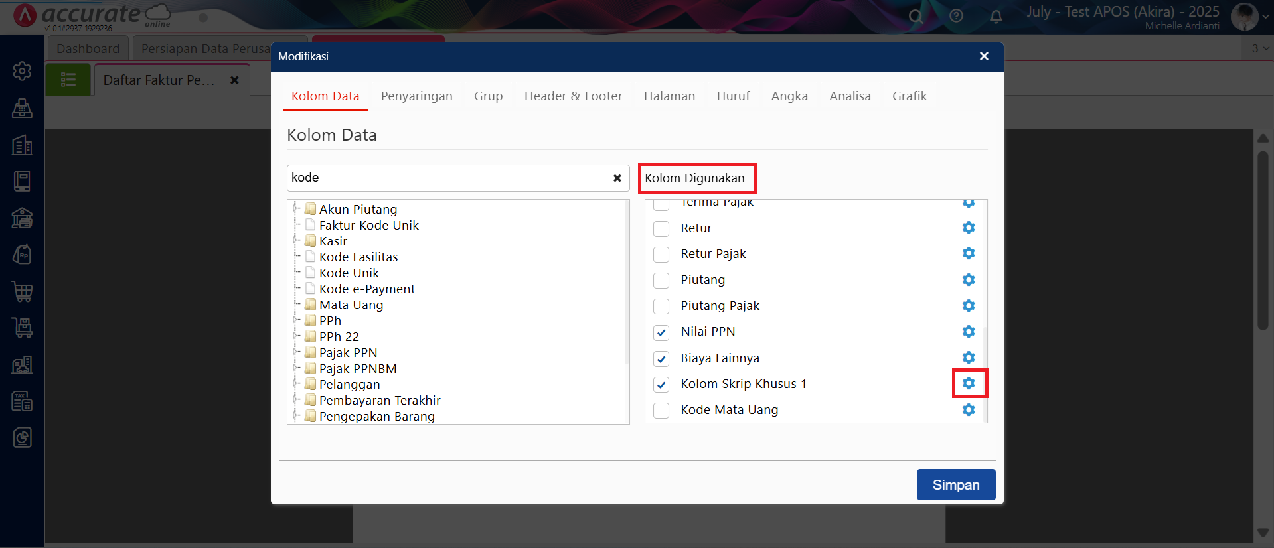The image size is (1274, 548).
Task: Expand the Pajak PPNBM folder
Action: (x=296, y=368)
